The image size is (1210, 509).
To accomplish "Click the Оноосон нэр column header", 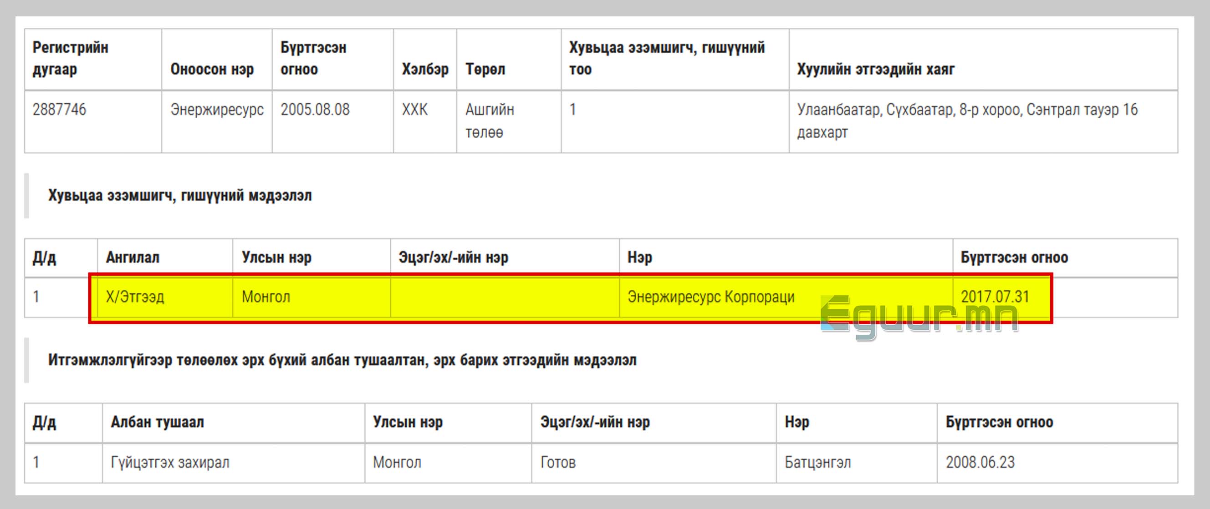I will (216, 59).
